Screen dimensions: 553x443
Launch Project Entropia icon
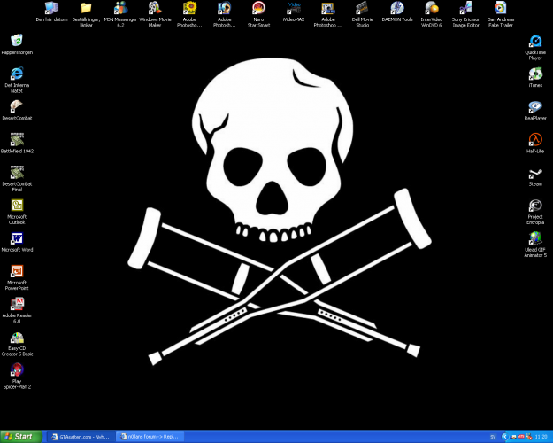tap(534, 206)
